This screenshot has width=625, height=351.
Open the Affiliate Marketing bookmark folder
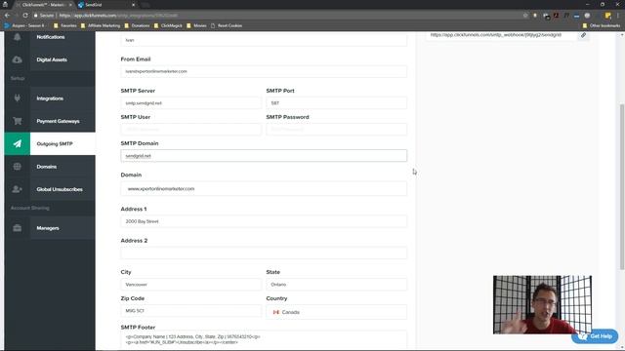[x=100, y=25]
